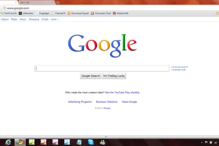Show hidden system tray icons
Screen dimensions: 219x146
[x=202, y=142]
